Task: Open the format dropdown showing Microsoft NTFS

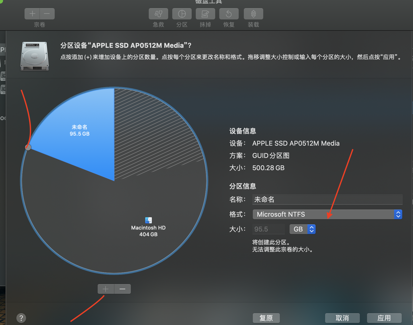Action: click(327, 214)
